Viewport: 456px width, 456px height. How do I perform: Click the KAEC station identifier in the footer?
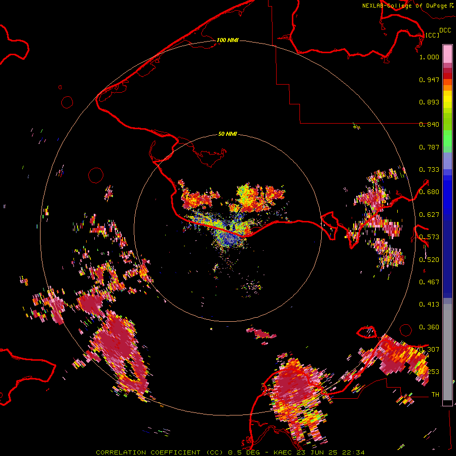tap(284, 452)
